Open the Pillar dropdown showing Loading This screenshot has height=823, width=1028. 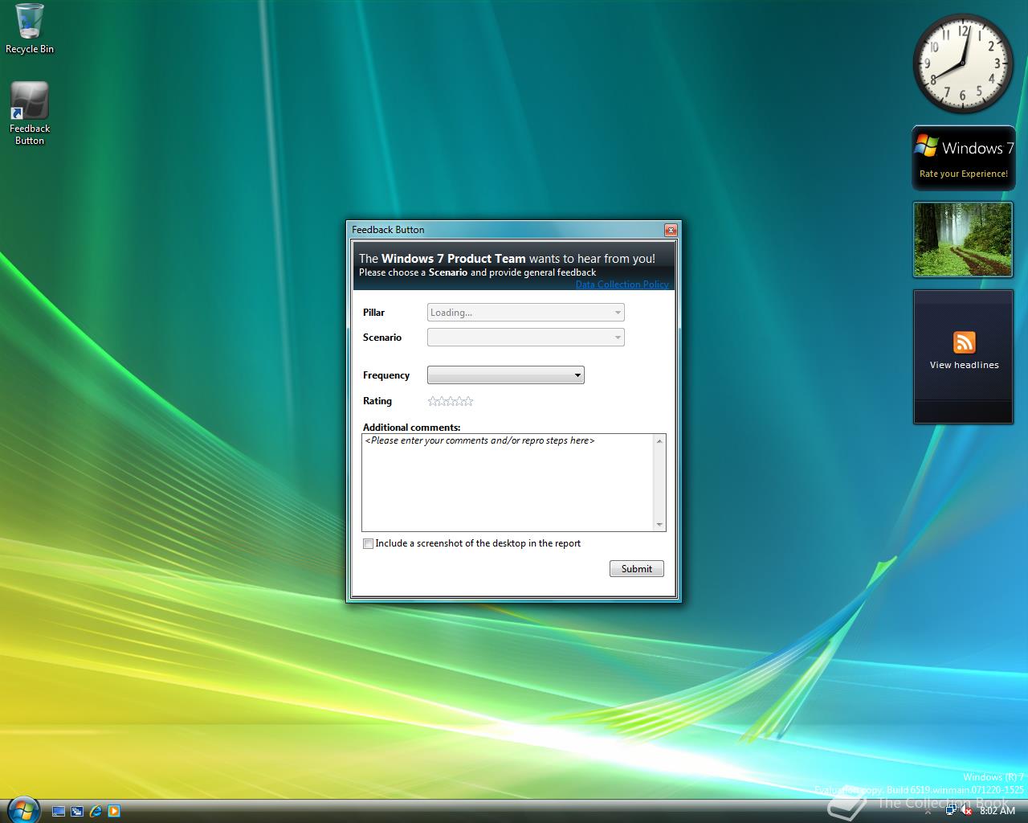coord(526,312)
